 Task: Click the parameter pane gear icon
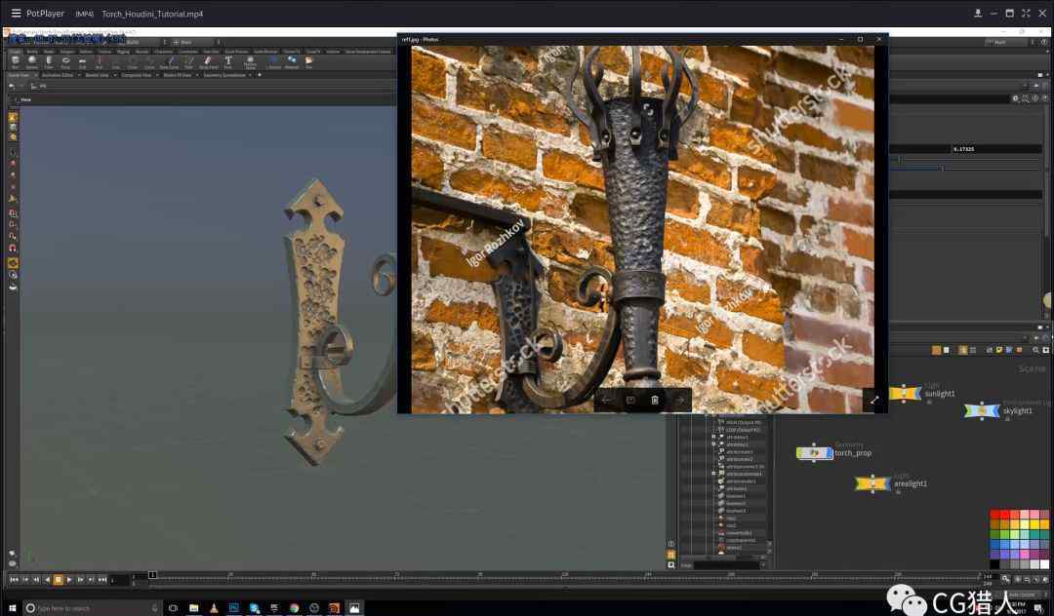tap(1015, 98)
